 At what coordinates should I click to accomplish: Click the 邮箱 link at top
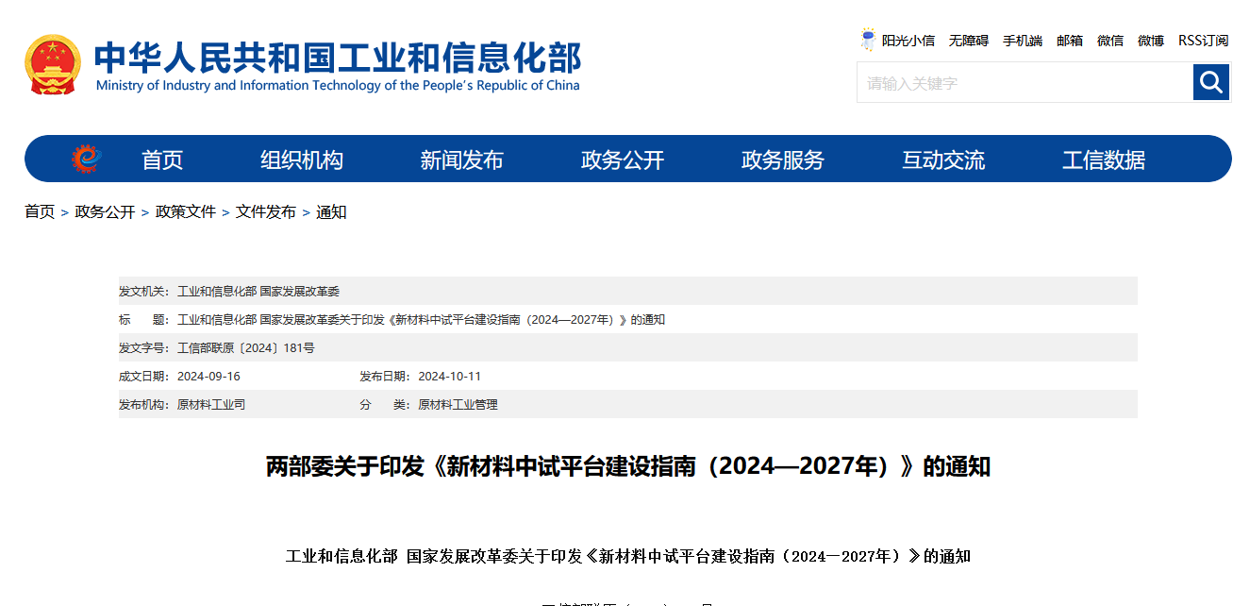click(x=1070, y=41)
